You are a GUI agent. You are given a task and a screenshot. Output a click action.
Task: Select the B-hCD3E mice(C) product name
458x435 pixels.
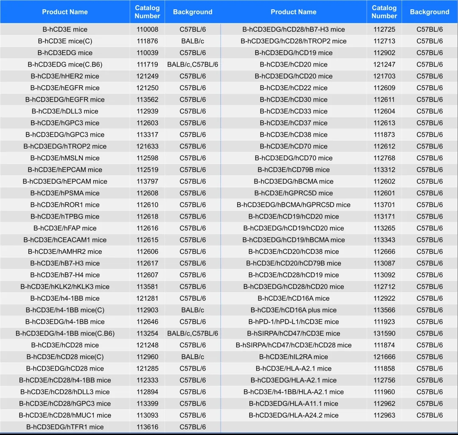[x=65, y=41]
